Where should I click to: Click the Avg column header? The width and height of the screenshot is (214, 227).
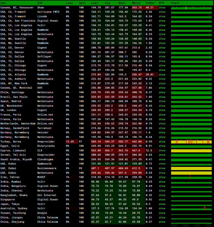pyautogui.click(x=107, y=3)
